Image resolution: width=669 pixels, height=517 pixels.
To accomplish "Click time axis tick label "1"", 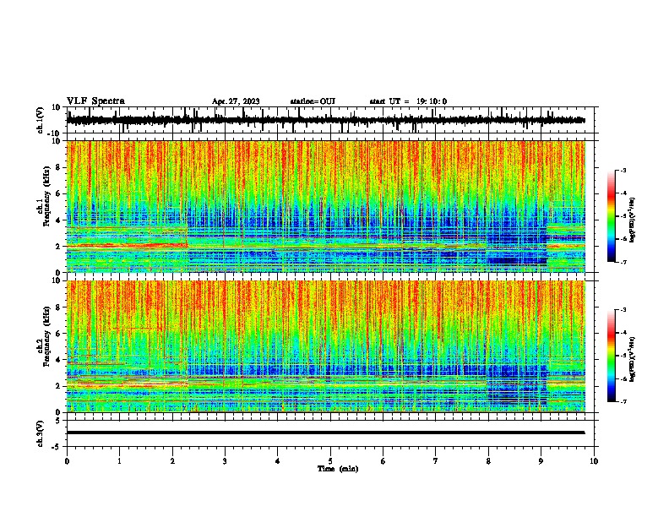I will click(119, 461).
